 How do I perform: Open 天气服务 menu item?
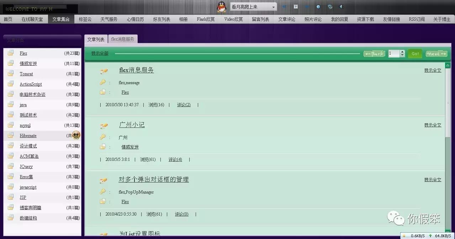pos(109,19)
